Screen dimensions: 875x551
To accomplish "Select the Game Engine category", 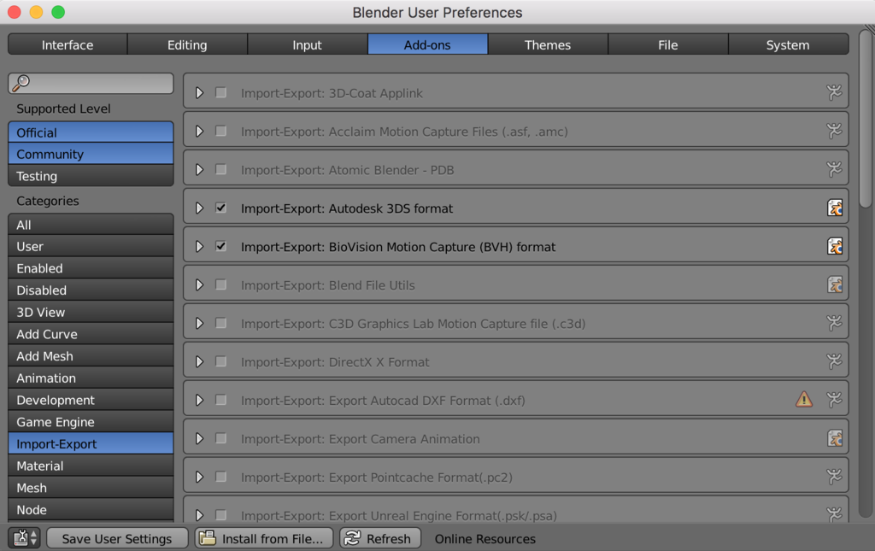I will pyautogui.click(x=91, y=422).
